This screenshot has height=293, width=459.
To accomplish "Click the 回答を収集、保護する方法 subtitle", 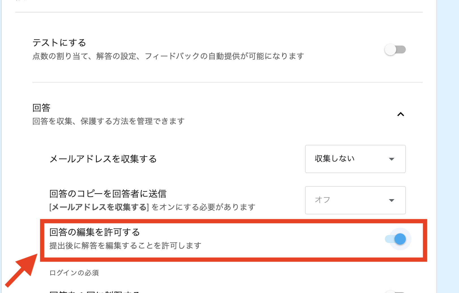I will [108, 121].
